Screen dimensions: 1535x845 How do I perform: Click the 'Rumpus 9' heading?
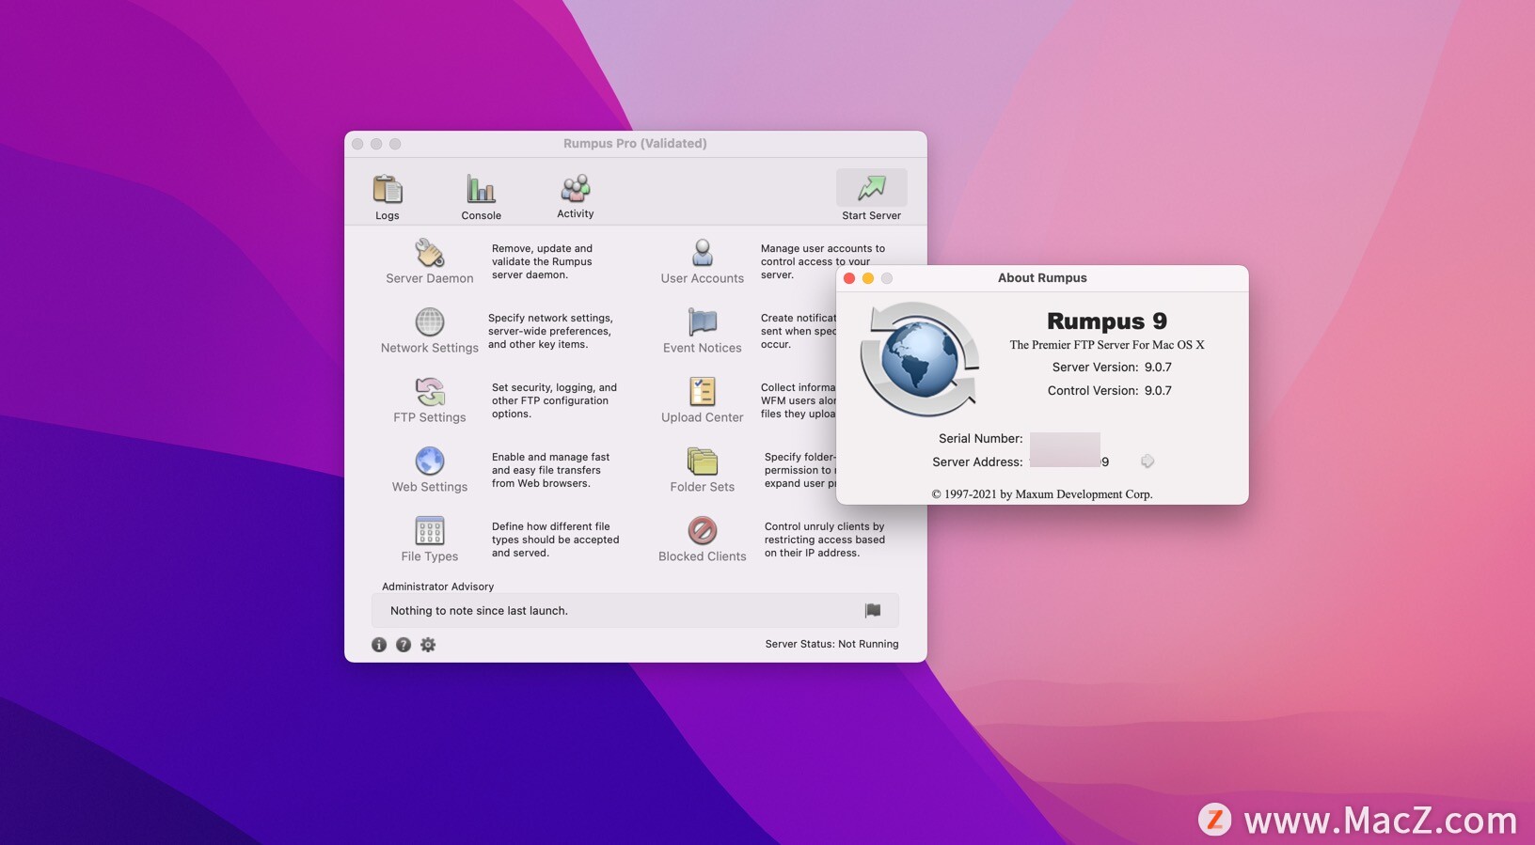(1107, 321)
